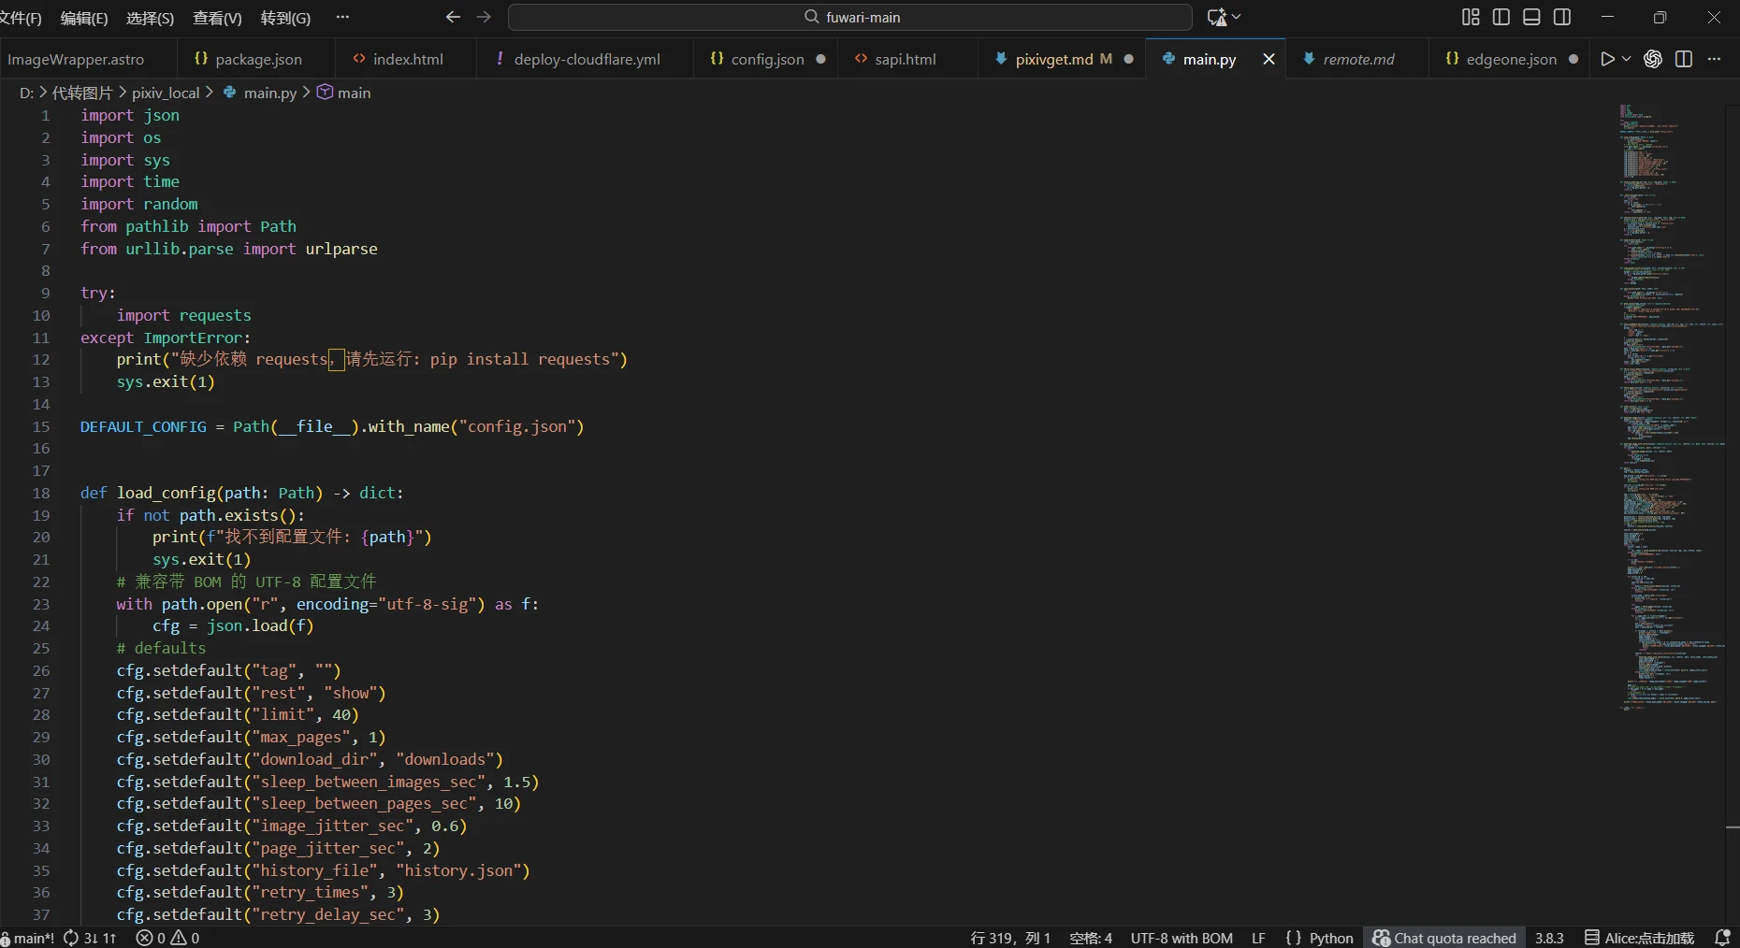
Task: Open Copilot chat icon in the title bar
Action: coord(1218,17)
